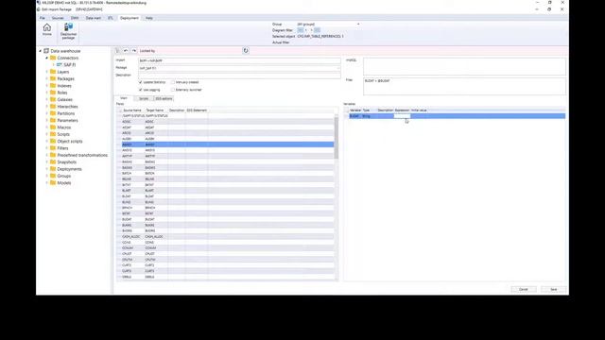The image size is (605, 340).
Task: Open the Package dropdown in the editor
Action: (x=338, y=68)
